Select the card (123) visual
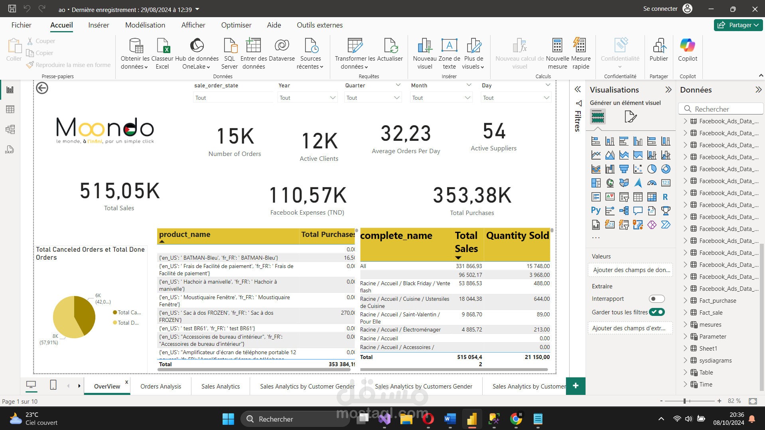The height and width of the screenshot is (430, 765). coord(666,183)
